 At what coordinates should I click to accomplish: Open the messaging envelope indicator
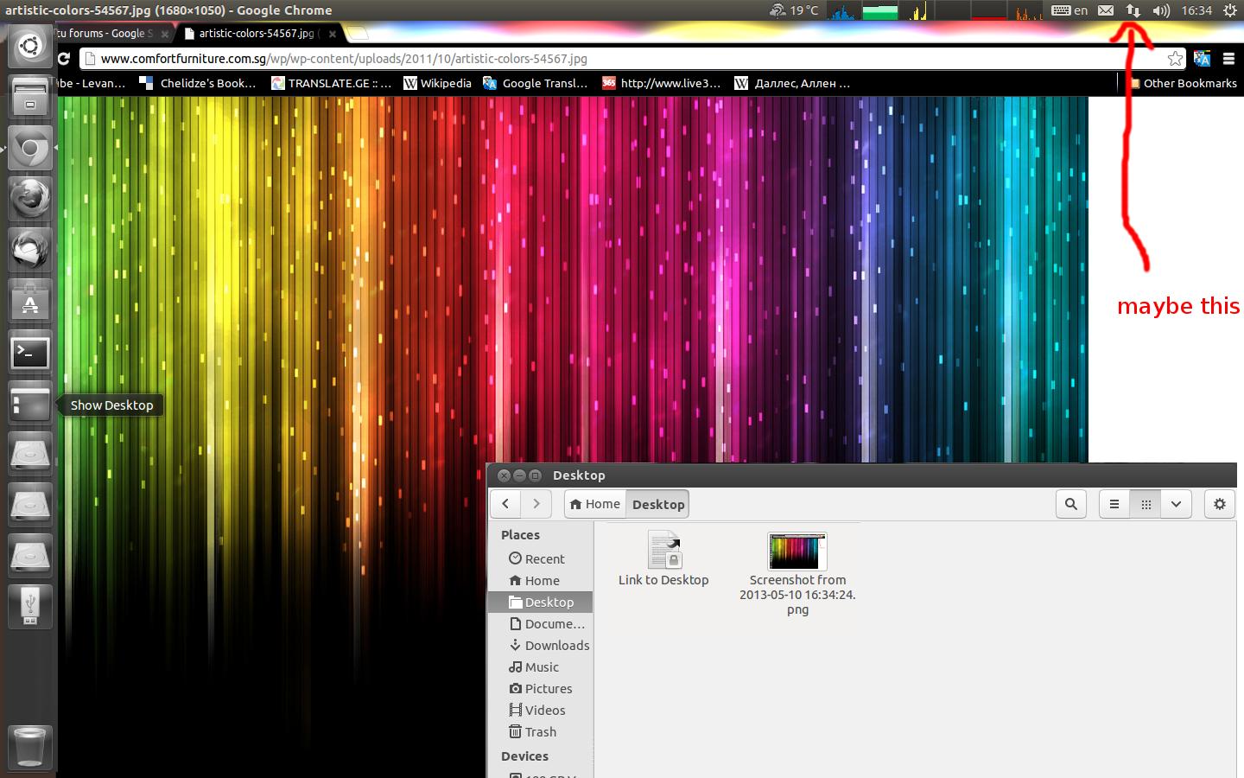tap(1106, 10)
